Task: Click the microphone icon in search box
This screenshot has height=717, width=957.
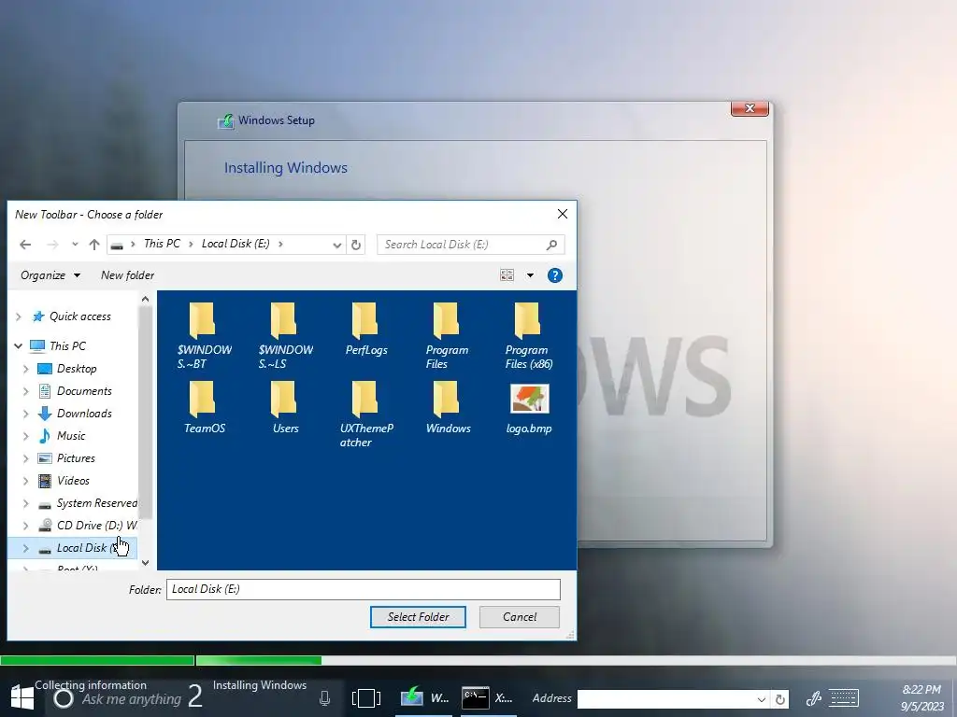Action: [x=324, y=698]
